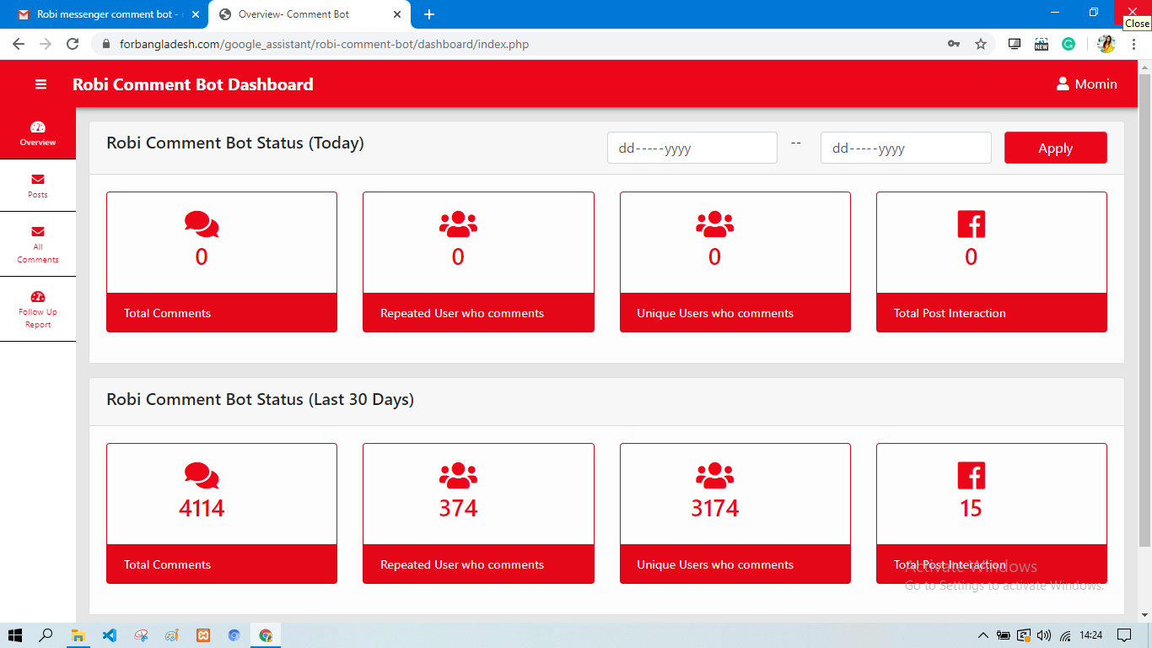The width and height of the screenshot is (1152, 648).
Task: Click Last 30 Days Repeated User label
Action: 462,564
